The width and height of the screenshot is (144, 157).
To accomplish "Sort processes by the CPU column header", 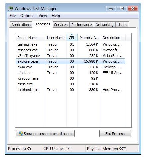I will (72, 38).
